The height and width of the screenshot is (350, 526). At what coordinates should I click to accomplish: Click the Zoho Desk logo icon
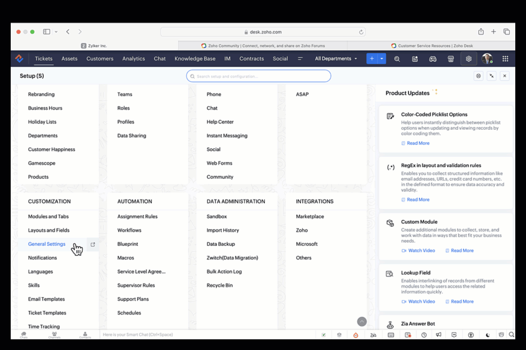pos(19,59)
